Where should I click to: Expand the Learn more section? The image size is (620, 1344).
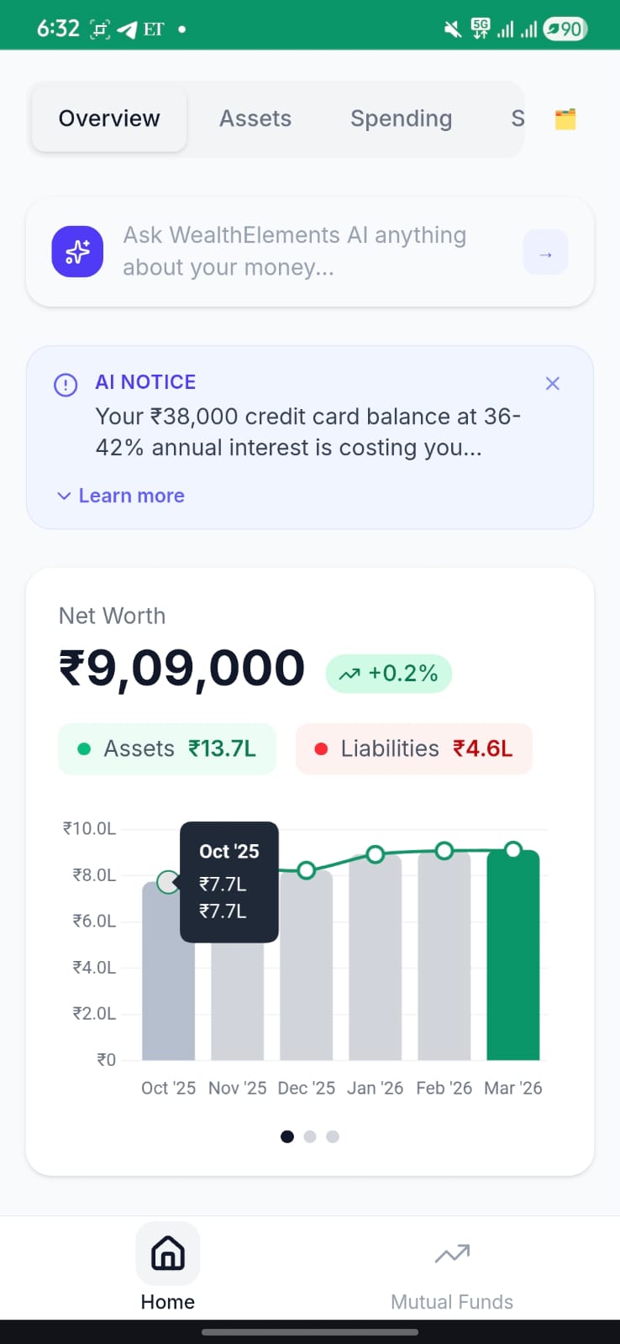click(120, 496)
